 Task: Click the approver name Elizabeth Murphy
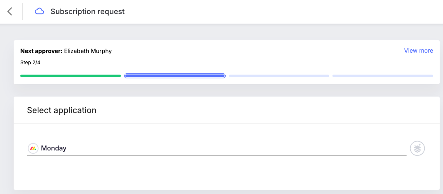[88, 51]
